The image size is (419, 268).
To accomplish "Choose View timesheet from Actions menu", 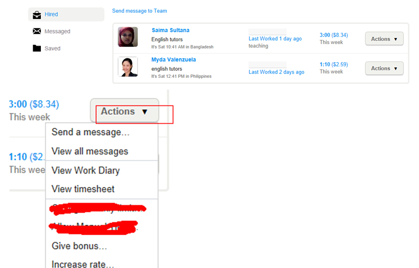I will (x=83, y=189).
